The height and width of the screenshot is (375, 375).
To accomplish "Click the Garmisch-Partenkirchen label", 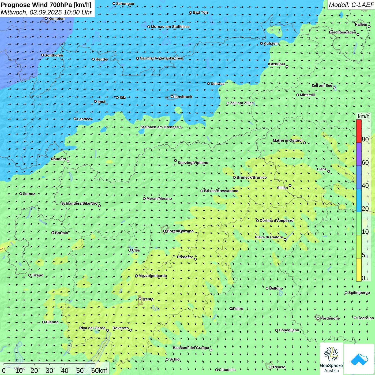I will [x=161, y=58].
